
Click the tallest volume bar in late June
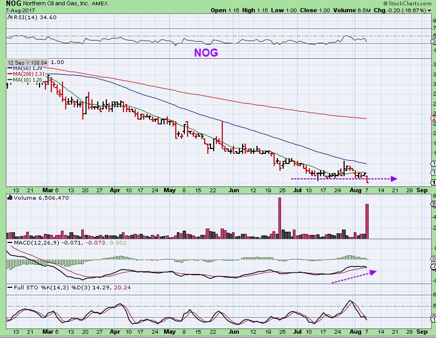pos(280,218)
